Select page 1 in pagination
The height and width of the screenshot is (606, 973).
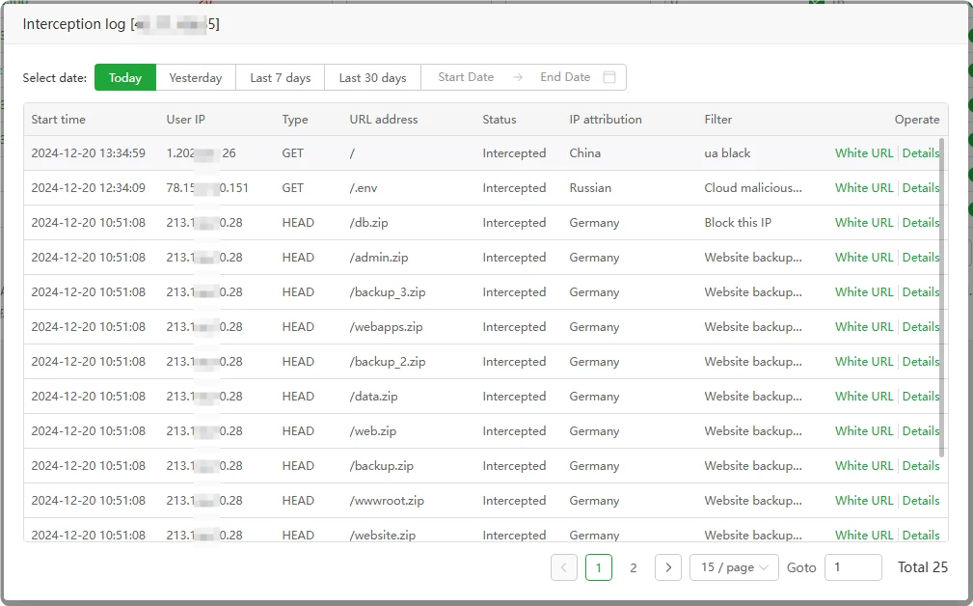point(598,567)
